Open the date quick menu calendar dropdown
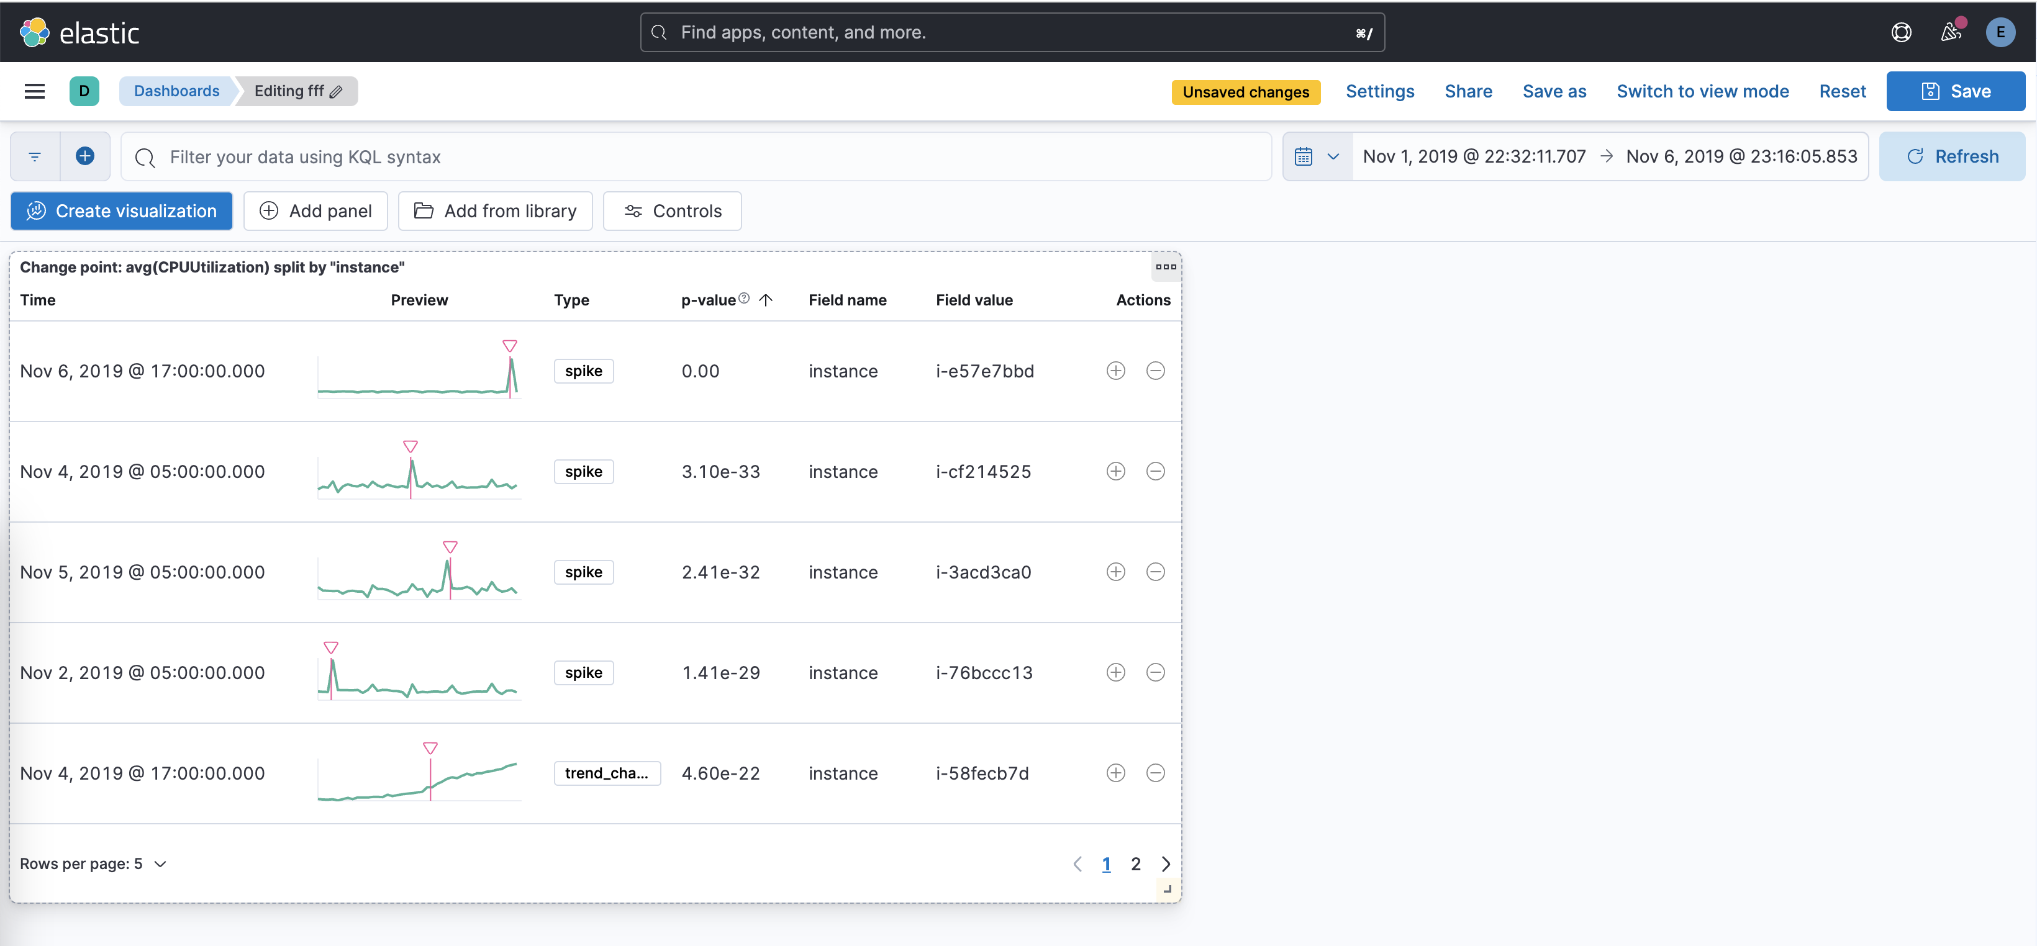The width and height of the screenshot is (2037, 946). (x=1317, y=156)
